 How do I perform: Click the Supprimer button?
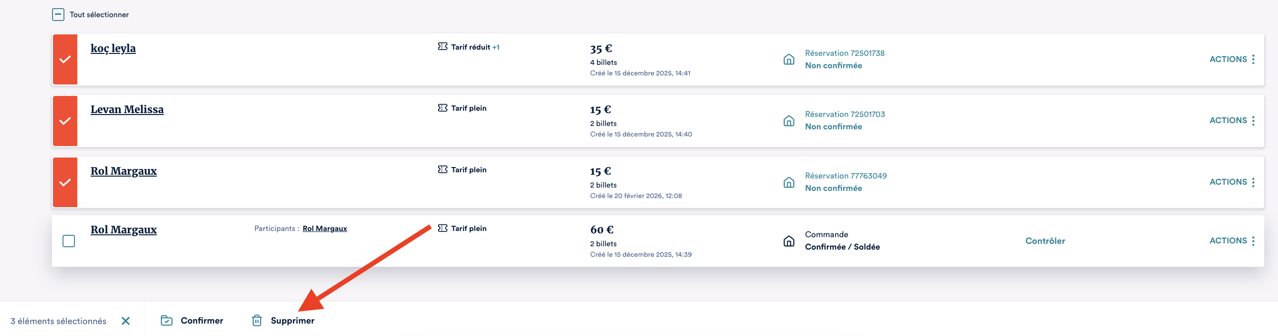[292, 321]
